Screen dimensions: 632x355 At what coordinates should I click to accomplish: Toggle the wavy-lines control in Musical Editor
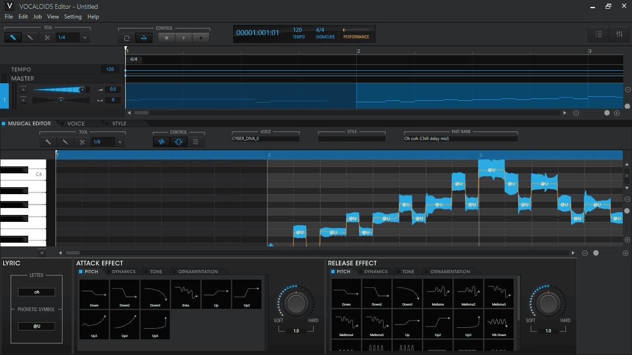pos(196,142)
